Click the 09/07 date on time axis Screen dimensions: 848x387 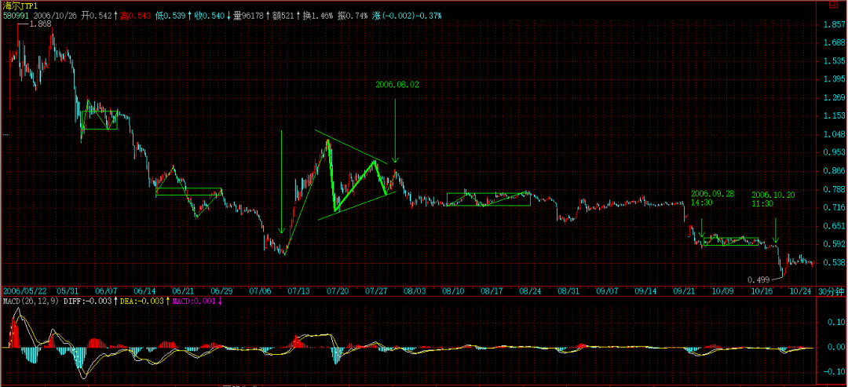[x=605, y=290]
